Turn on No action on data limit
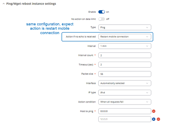This screenshot has width=183, height=130. tap(102, 19)
